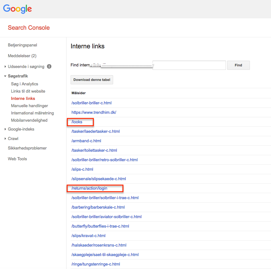The height and width of the screenshot is (269, 271).
Task: Open https://www.trendhim.dk/ link
Action: coord(94,113)
